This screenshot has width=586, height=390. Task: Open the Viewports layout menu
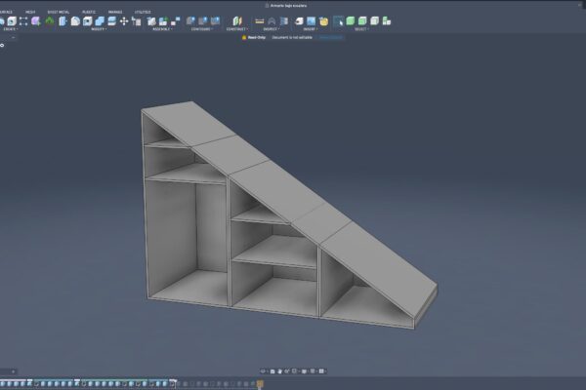321,371
